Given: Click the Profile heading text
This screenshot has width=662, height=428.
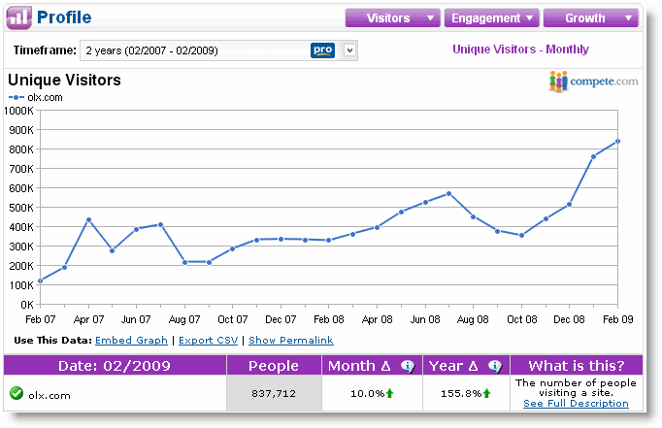Looking at the screenshot, I should [64, 17].
